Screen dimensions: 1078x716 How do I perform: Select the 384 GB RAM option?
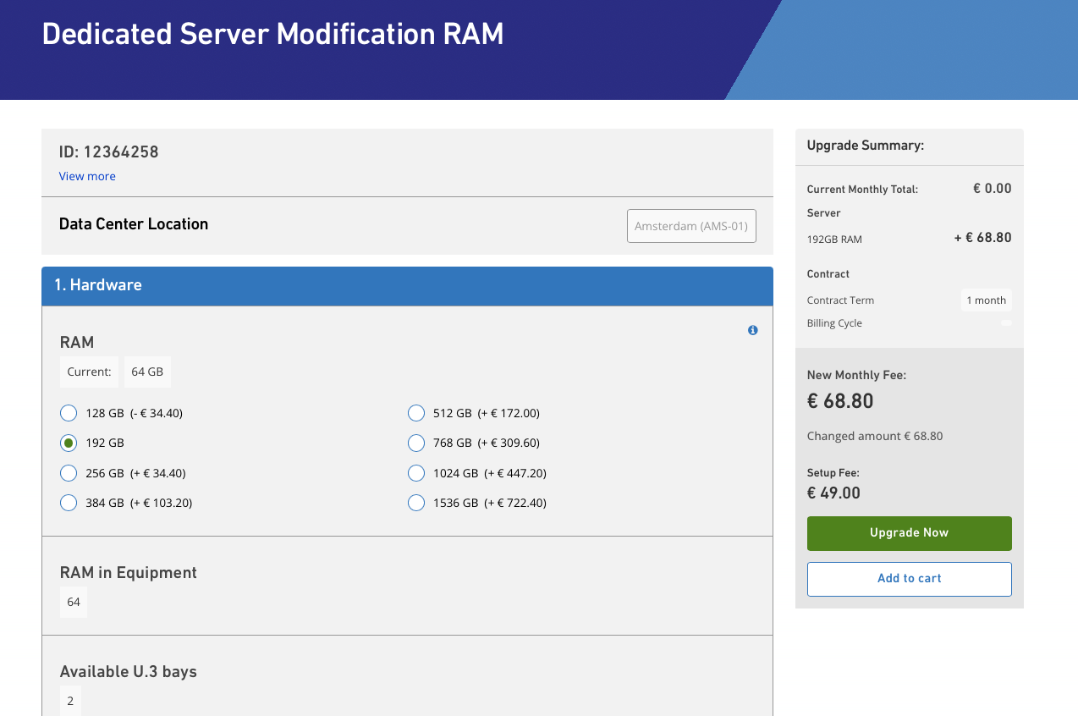pyautogui.click(x=69, y=503)
